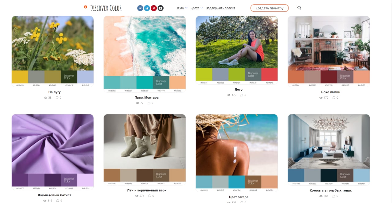392x203 pixels.
Task: Click comments icon under На лугу
Action: [x=57, y=98]
